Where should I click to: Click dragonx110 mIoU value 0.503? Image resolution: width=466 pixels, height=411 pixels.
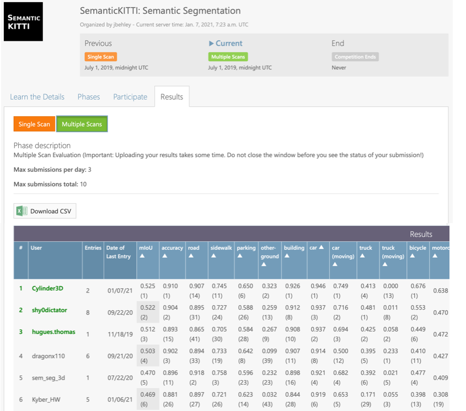(x=148, y=351)
